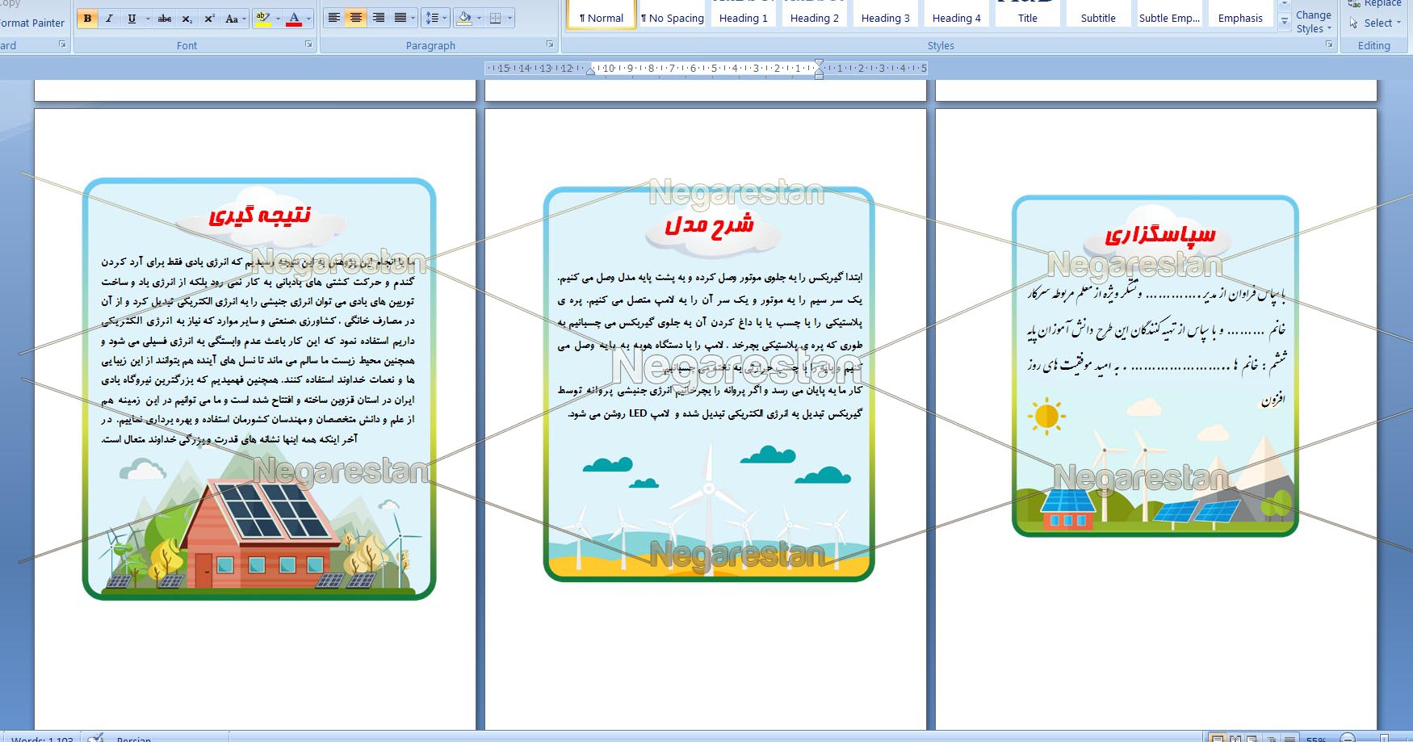
Task: Apply the Heading 4 style
Action: tap(956, 15)
